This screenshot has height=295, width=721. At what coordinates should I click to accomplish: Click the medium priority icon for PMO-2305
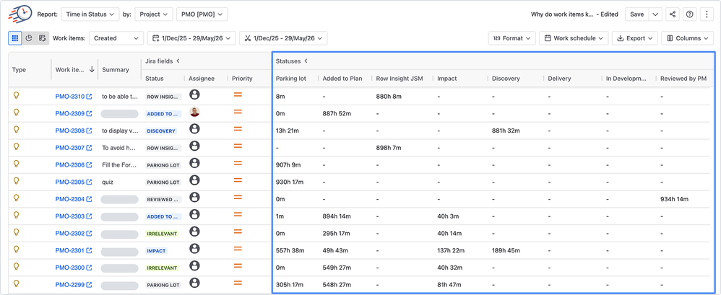pos(238,180)
